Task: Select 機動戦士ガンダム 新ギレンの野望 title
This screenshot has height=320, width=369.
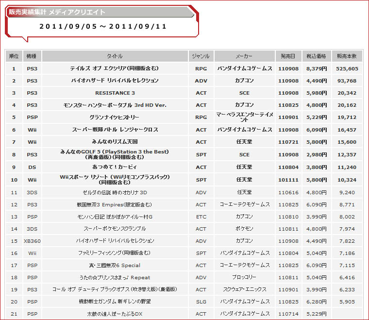Action: click(115, 302)
